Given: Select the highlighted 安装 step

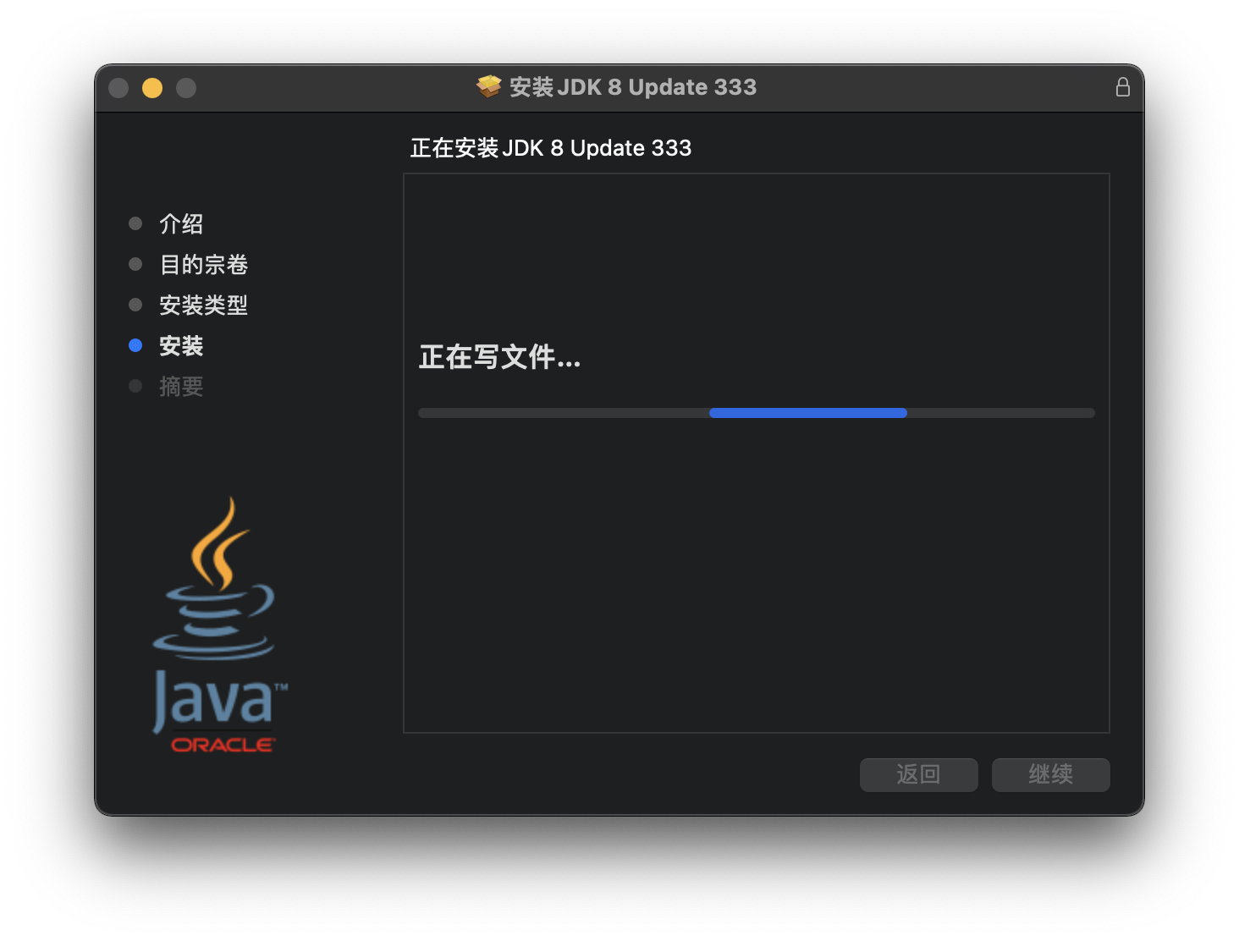Looking at the screenshot, I should [180, 345].
